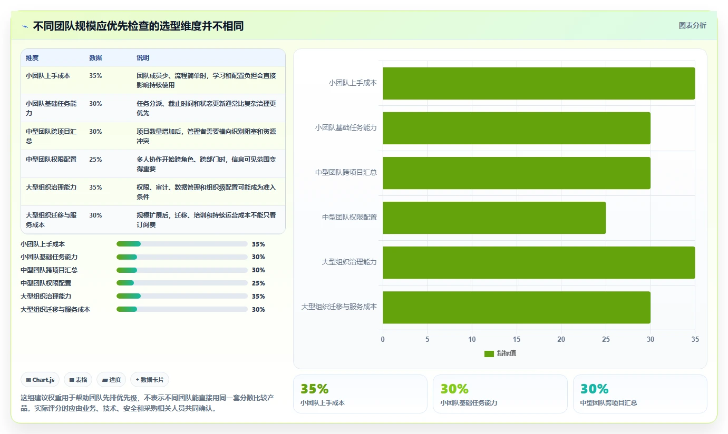The image size is (728, 434).
Task: Click the 25 tick on the x-axis
Action: (606, 340)
